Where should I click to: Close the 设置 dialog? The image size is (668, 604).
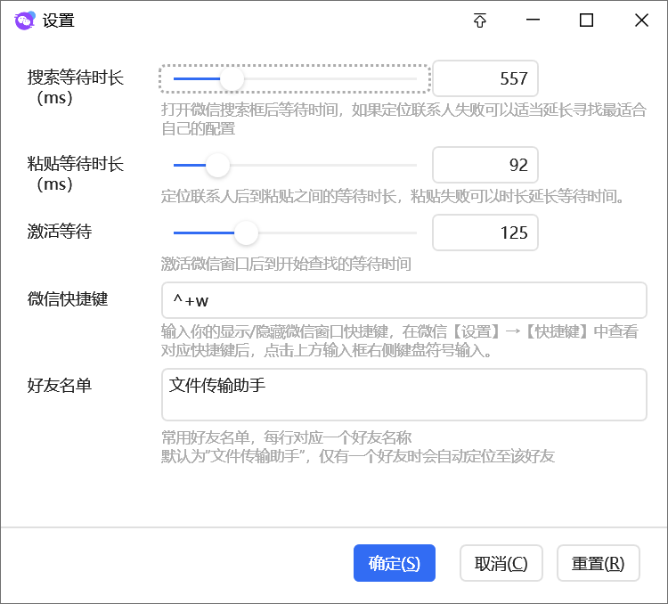[x=641, y=20]
